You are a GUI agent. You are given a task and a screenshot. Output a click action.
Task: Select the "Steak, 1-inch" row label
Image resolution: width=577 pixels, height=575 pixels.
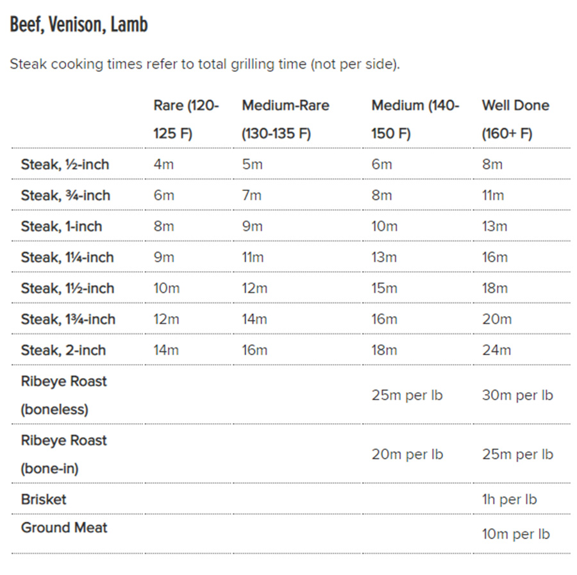click(x=62, y=226)
